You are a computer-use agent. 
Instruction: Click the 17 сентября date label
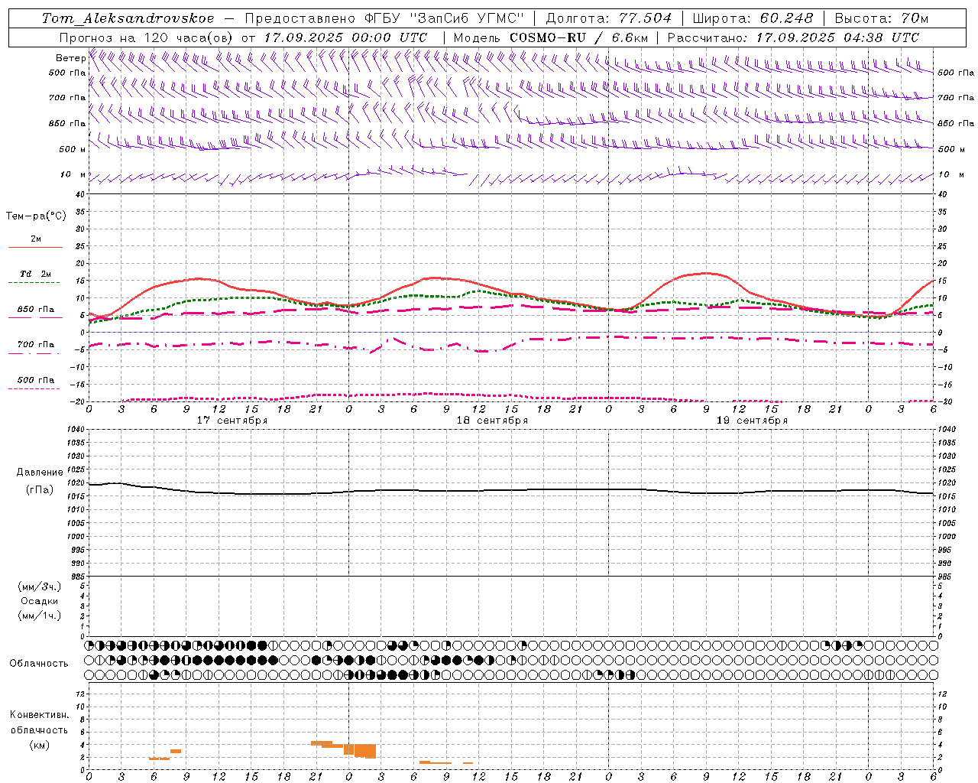click(x=232, y=421)
